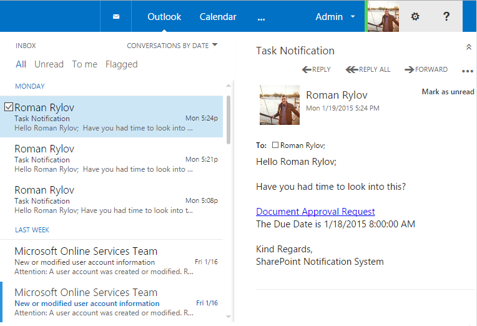Collapse the reading pane header chevron

click(469, 47)
